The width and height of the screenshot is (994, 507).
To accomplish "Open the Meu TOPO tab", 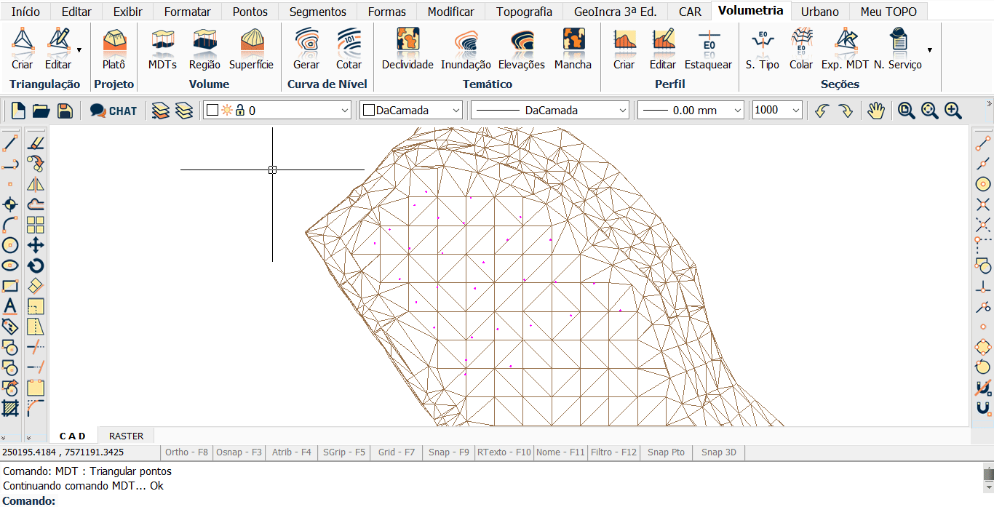I will click(x=888, y=12).
